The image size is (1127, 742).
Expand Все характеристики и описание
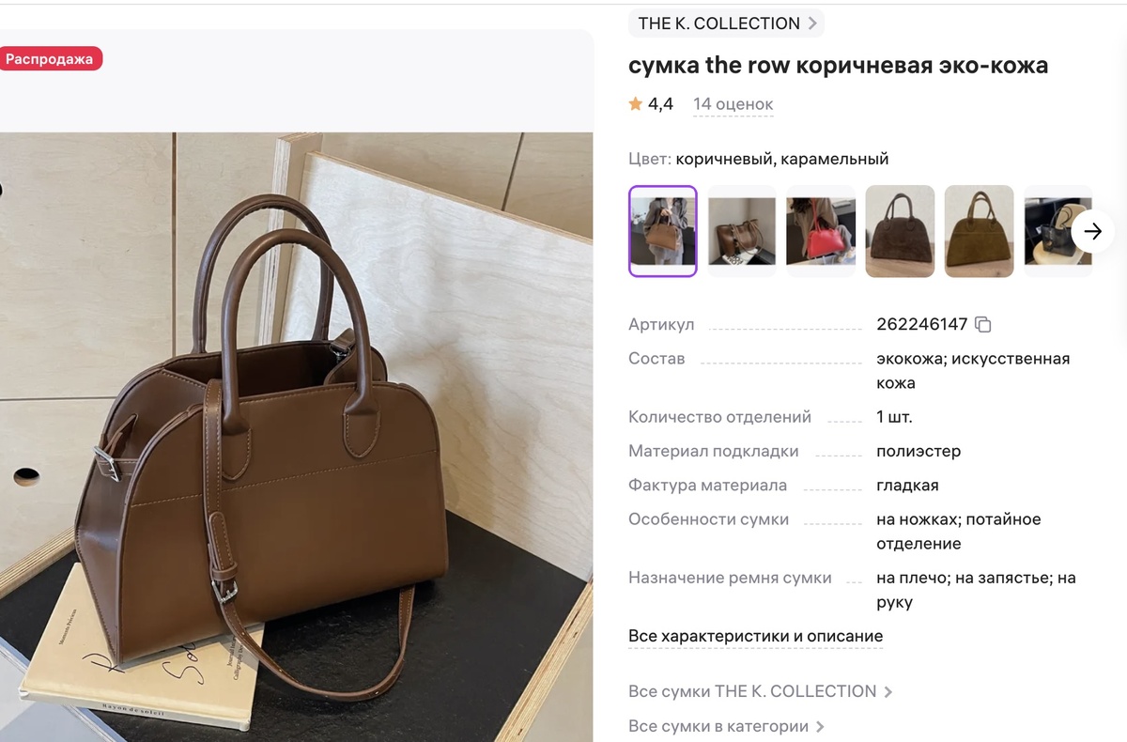click(756, 636)
